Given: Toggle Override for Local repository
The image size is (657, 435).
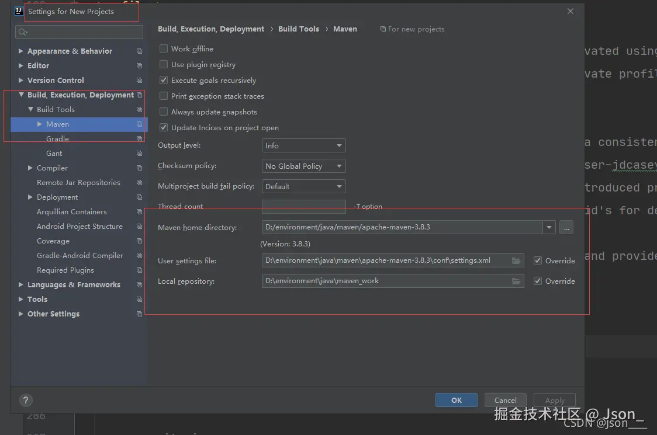Looking at the screenshot, I should pos(538,281).
